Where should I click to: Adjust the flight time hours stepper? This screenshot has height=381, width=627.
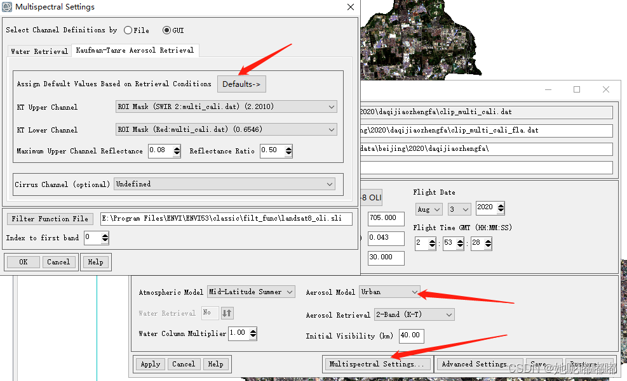tap(432, 243)
